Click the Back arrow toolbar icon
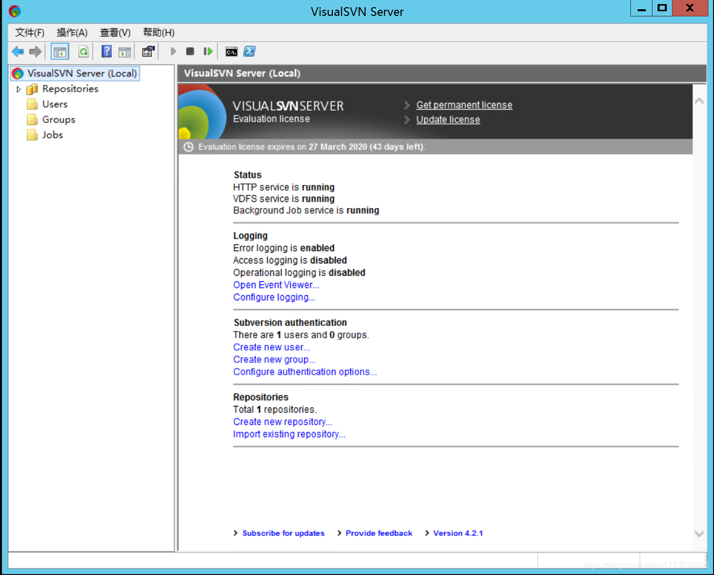The height and width of the screenshot is (575, 714). coord(18,51)
